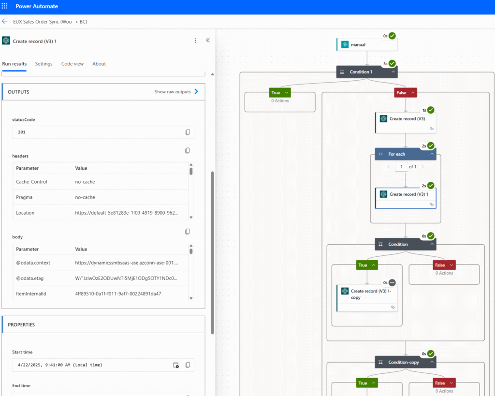Select the Create record (V3) 1 action node

tap(406, 198)
